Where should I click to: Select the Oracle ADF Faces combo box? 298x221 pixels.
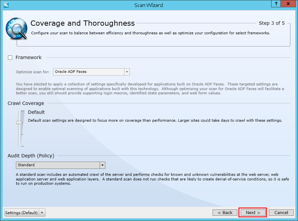pyautogui.click(x=91, y=72)
